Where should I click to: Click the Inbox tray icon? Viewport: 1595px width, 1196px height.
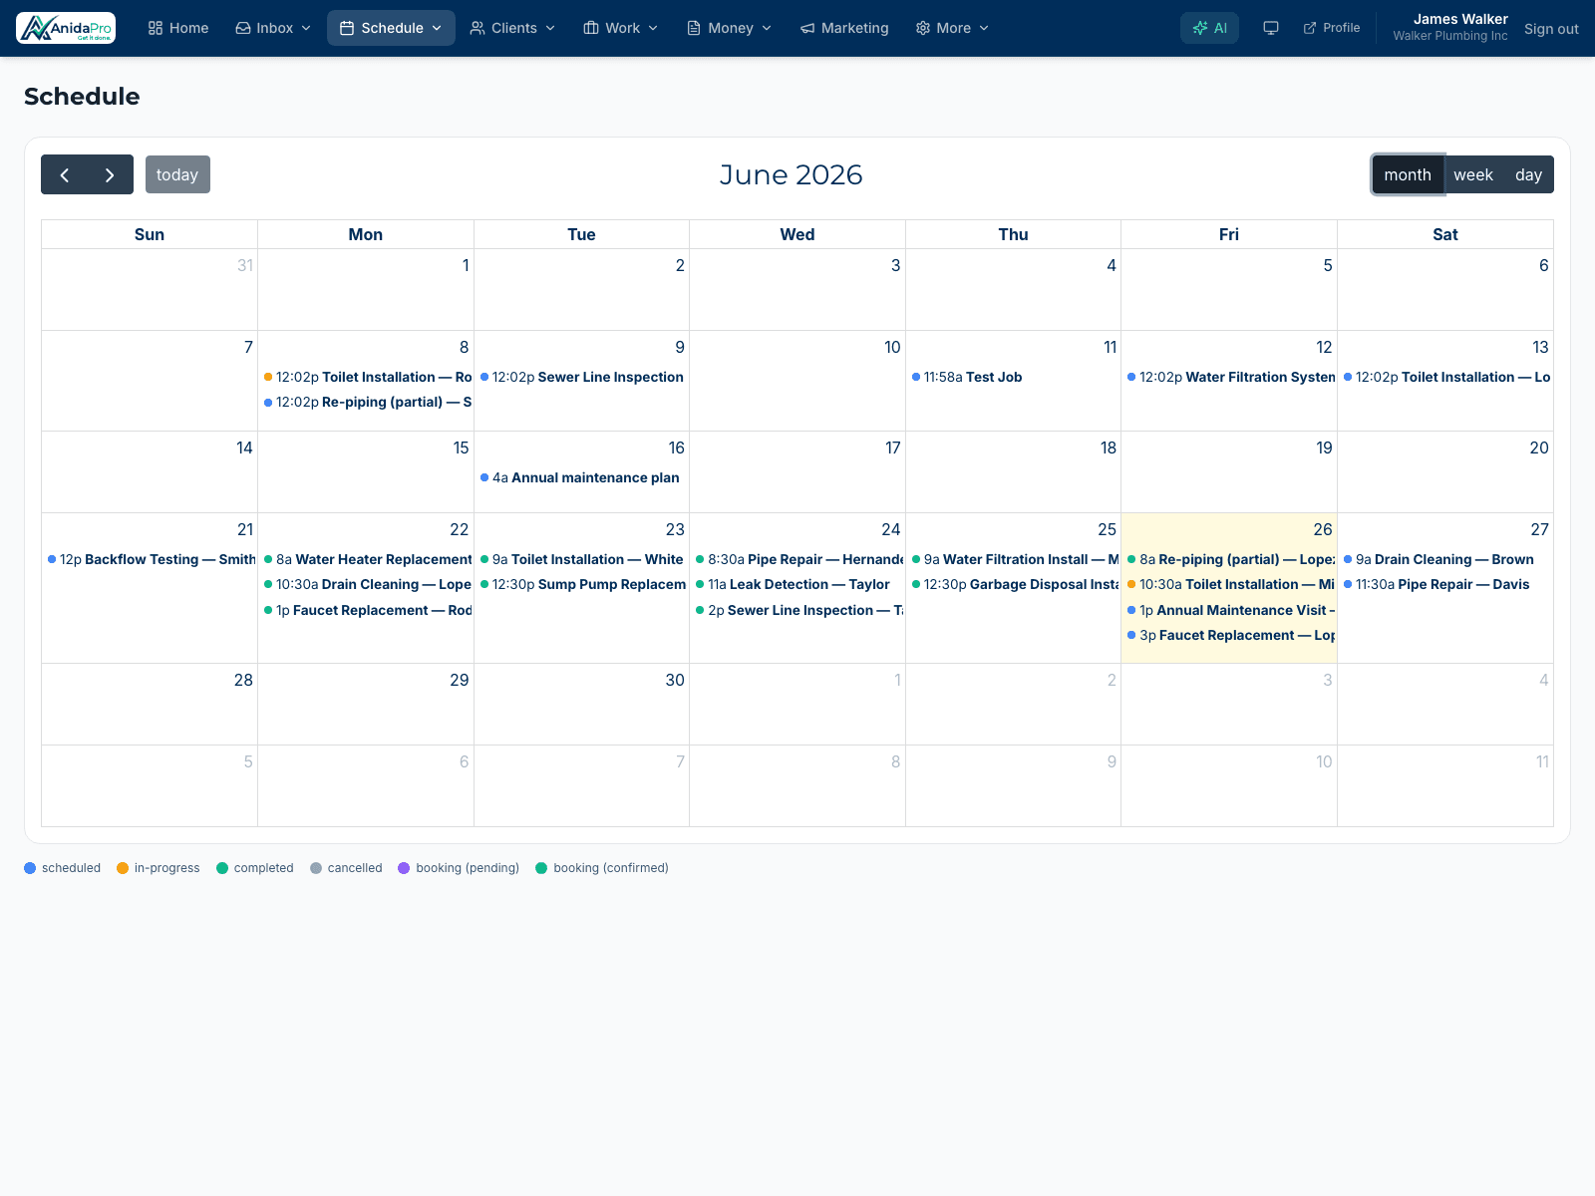(243, 28)
